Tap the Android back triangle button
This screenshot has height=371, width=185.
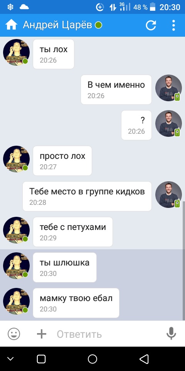[144, 359]
